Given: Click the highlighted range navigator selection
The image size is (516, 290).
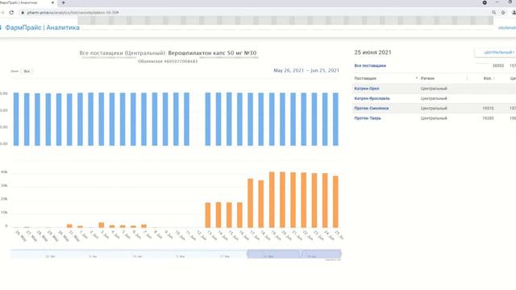Looking at the screenshot, I should pyautogui.click(x=293, y=255).
